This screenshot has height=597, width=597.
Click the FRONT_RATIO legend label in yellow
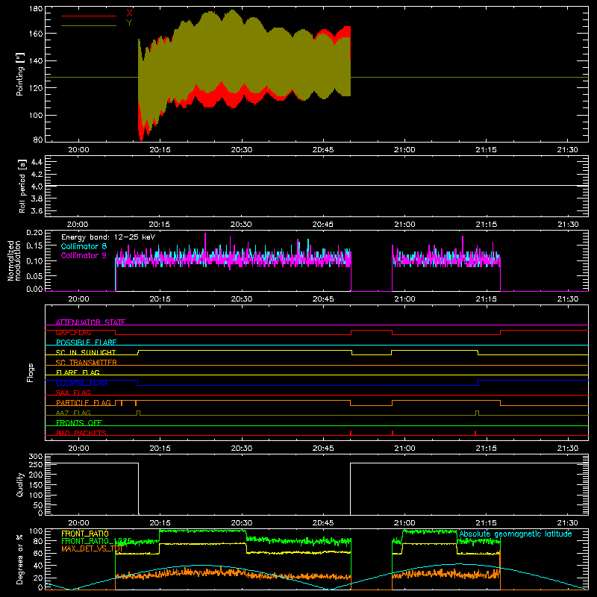[85, 534]
